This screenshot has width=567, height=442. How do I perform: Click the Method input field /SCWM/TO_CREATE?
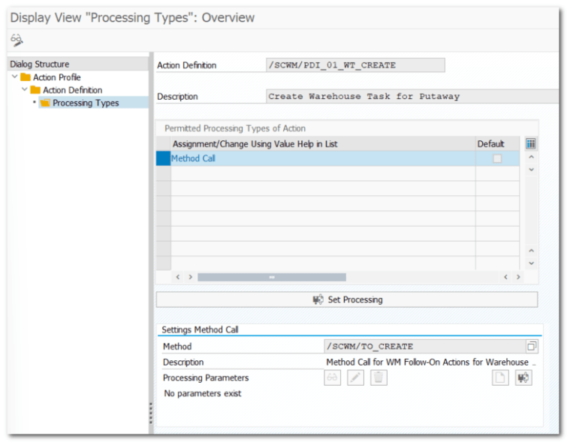click(x=425, y=346)
